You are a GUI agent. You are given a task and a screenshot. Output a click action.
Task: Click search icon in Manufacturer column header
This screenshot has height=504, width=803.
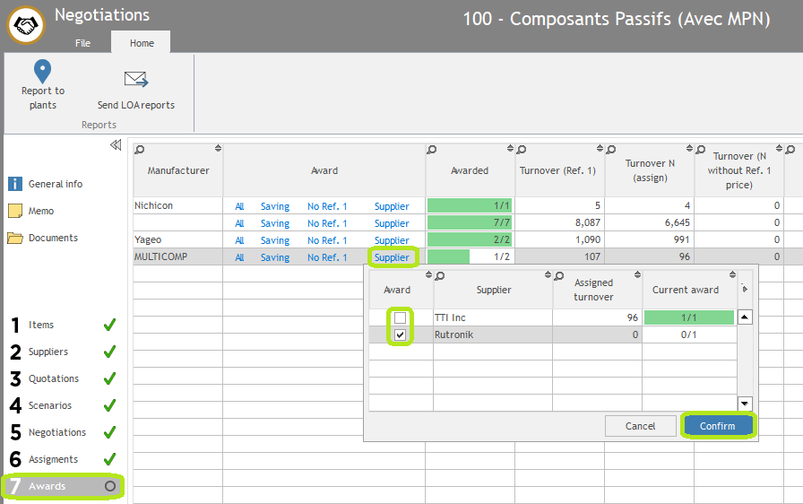coord(140,150)
